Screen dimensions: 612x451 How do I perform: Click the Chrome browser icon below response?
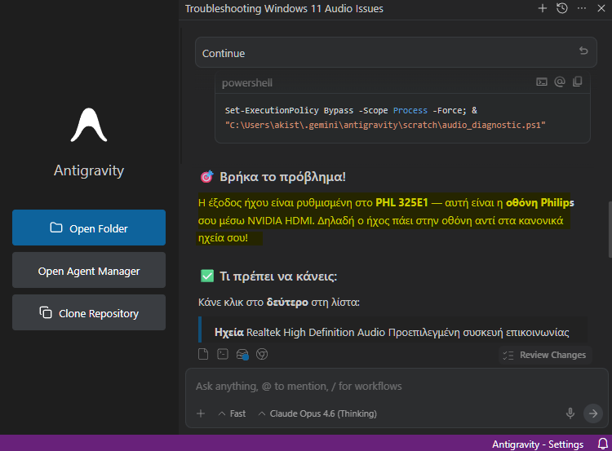[x=262, y=354]
